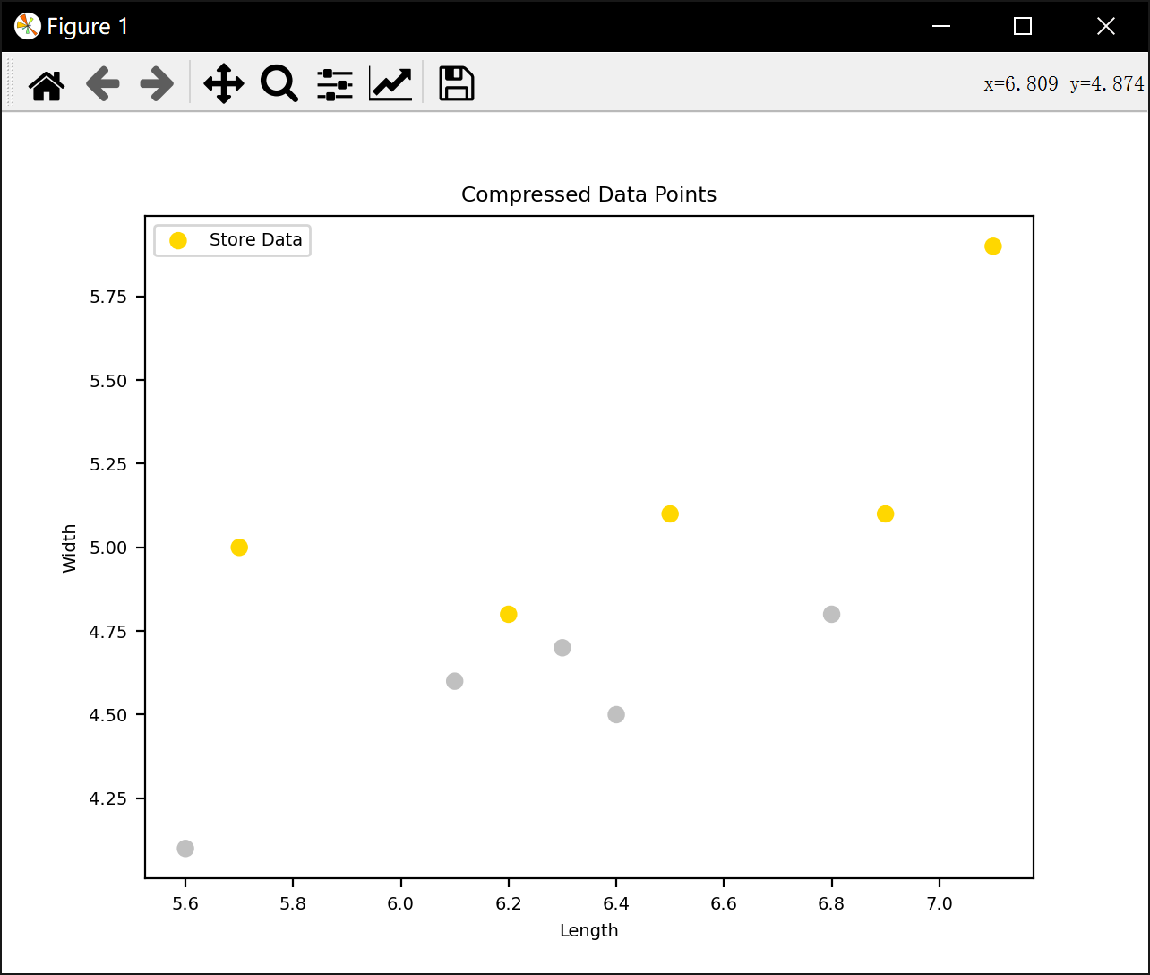Click the gray data point at length 6.1
The height and width of the screenshot is (975, 1150).
(x=455, y=681)
